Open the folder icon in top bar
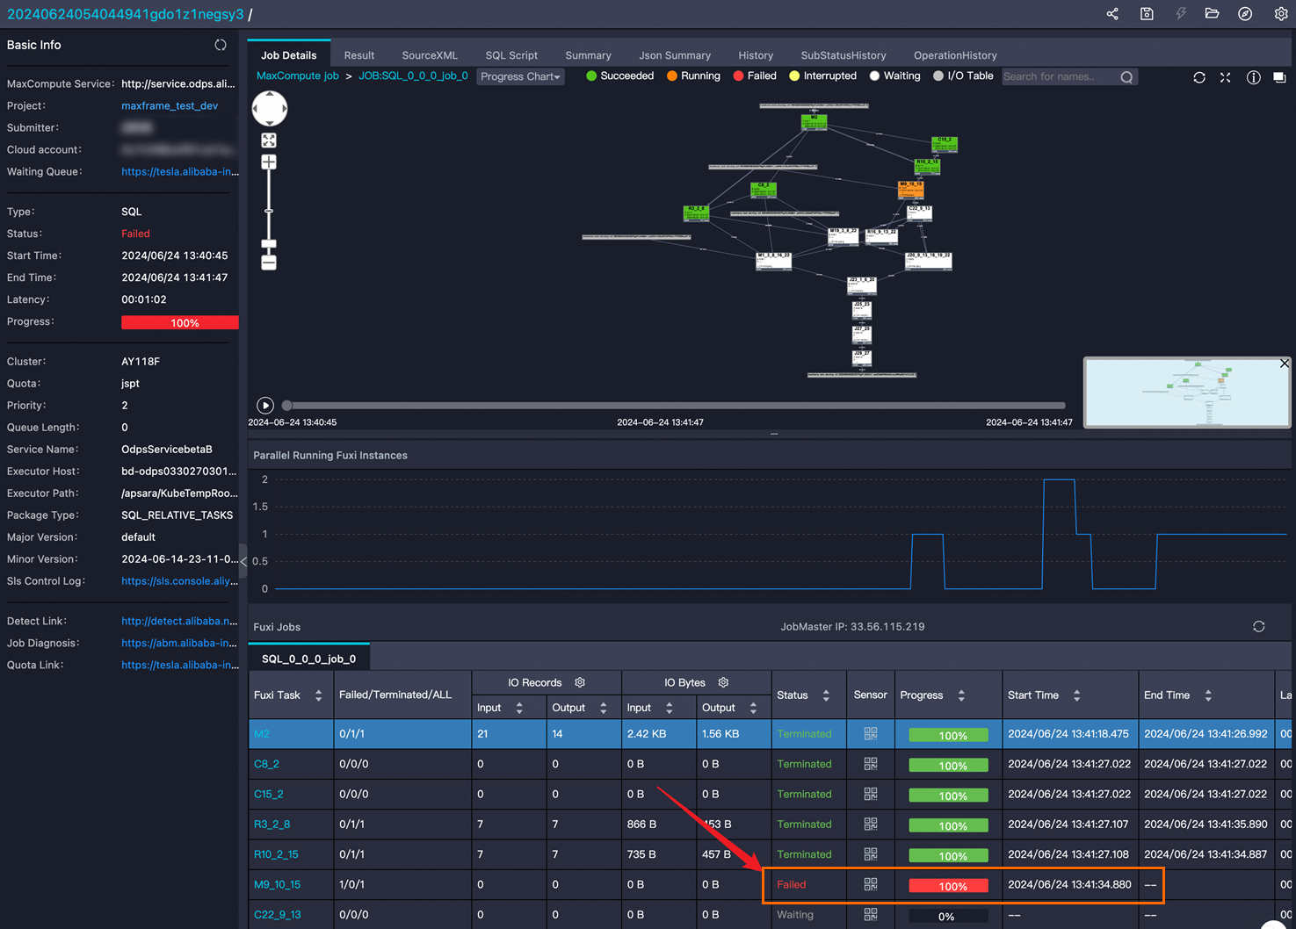Image resolution: width=1296 pixels, height=929 pixels. tap(1212, 14)
